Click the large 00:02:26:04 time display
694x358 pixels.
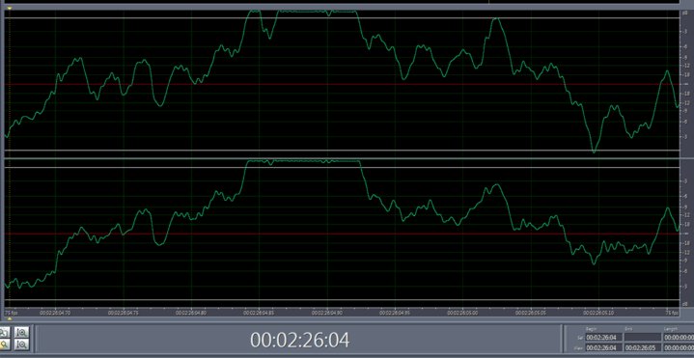(299, 340)
